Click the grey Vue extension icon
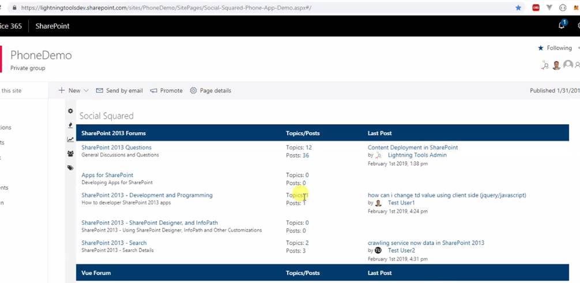Image resolution: width=580 pixels, height=283 pixels. pyautogui.click(x=549, y=7)
